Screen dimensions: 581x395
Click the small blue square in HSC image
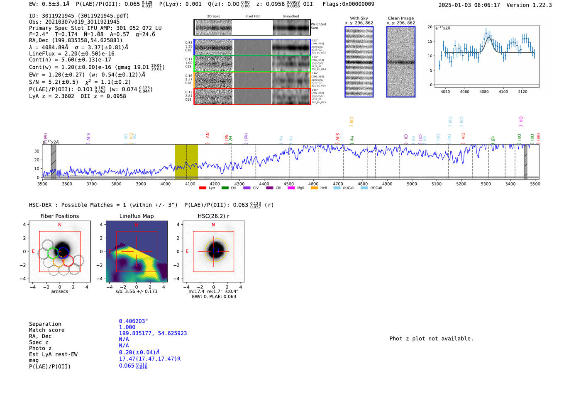(x=216, y=250)
